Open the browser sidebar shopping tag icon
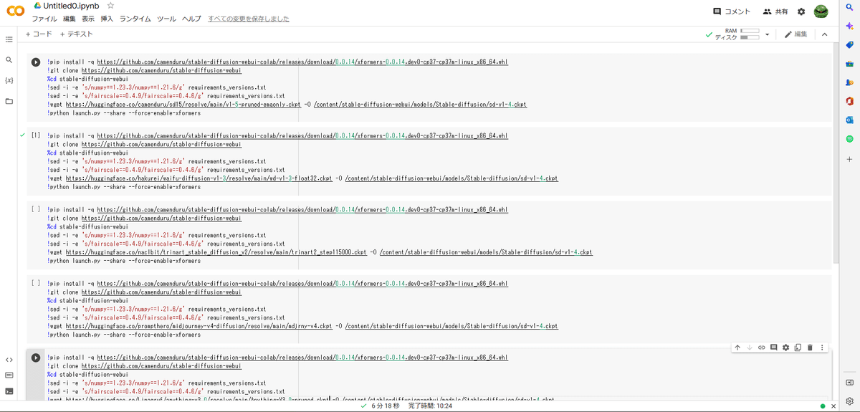This screenshot has width=860, height=412. click(849, 44)
